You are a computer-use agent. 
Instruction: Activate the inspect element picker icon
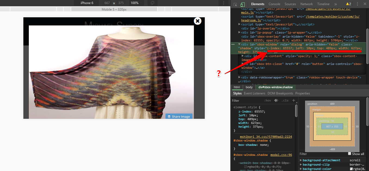coord(235,4)
